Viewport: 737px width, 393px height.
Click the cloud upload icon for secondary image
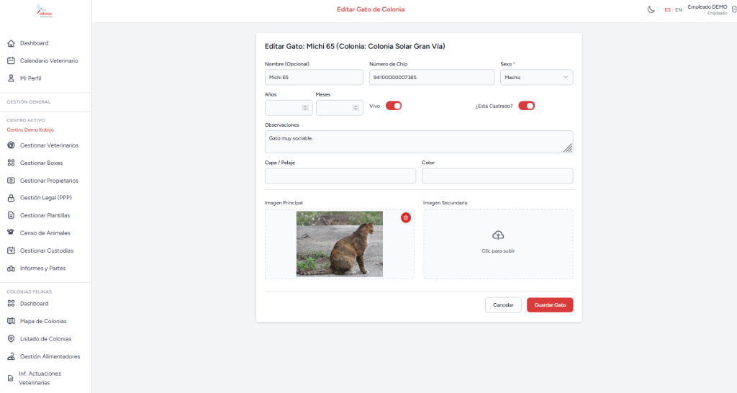[498, 235]
